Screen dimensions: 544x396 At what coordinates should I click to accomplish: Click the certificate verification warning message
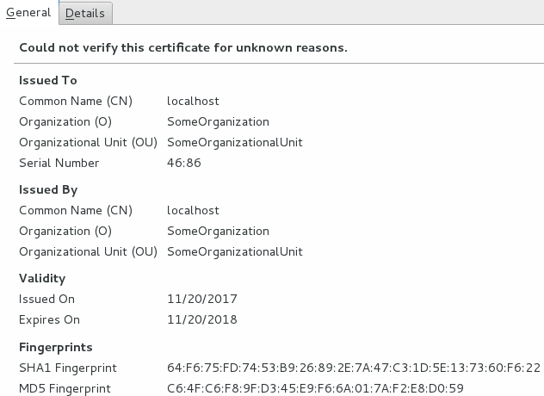click(183, 47)
